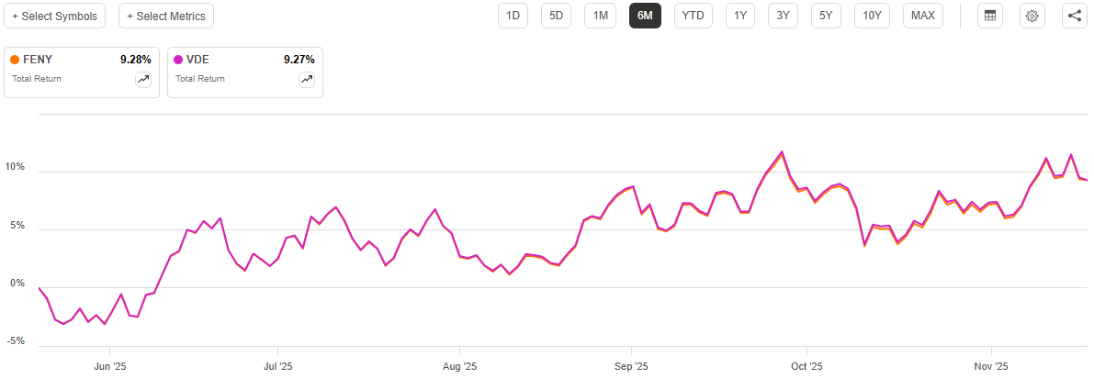This screenshot has width=1094, height=379.
Task: Click VDE total return chart-type icon
Action: (307, 80)
